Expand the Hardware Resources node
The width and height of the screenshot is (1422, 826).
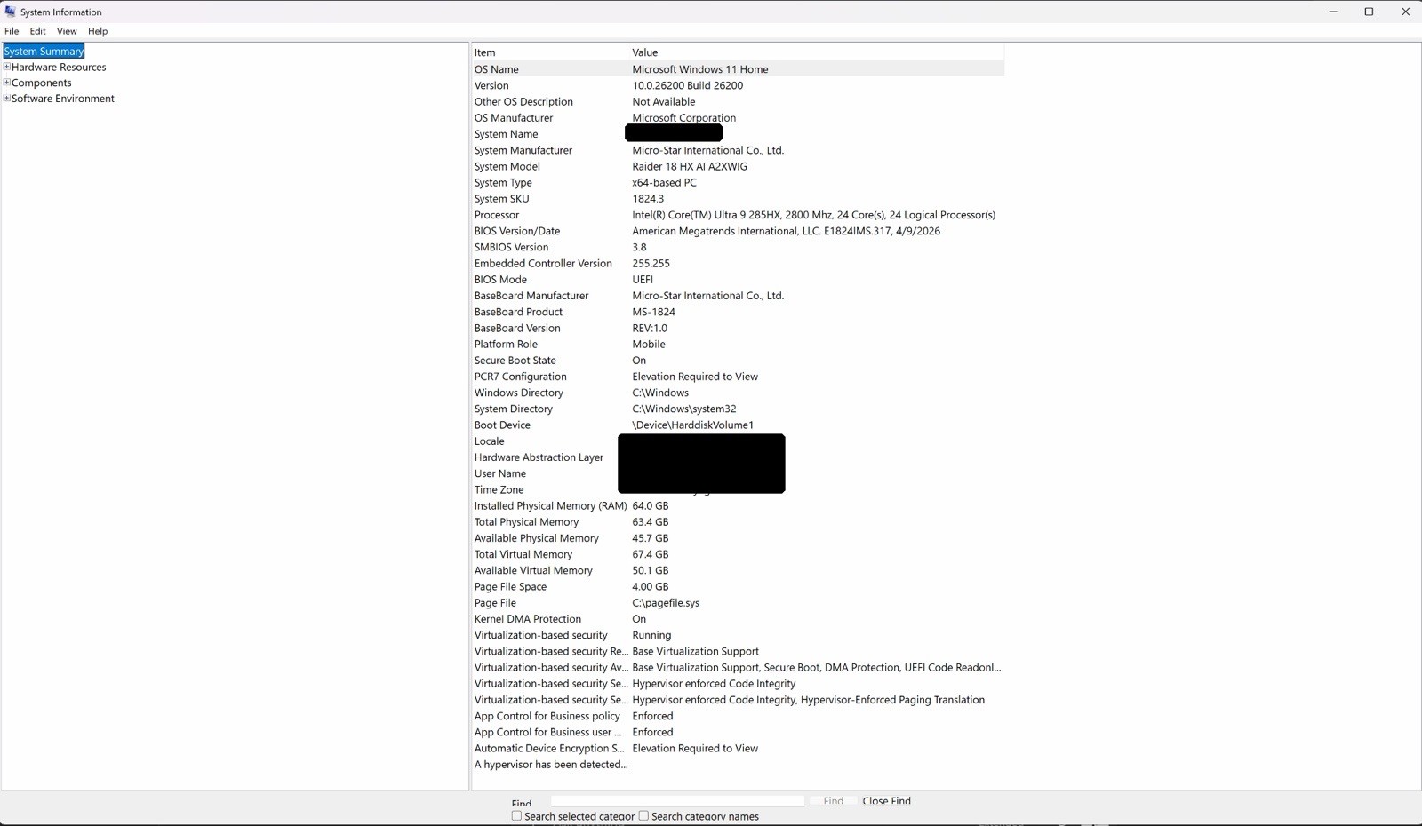coord(7,67)
